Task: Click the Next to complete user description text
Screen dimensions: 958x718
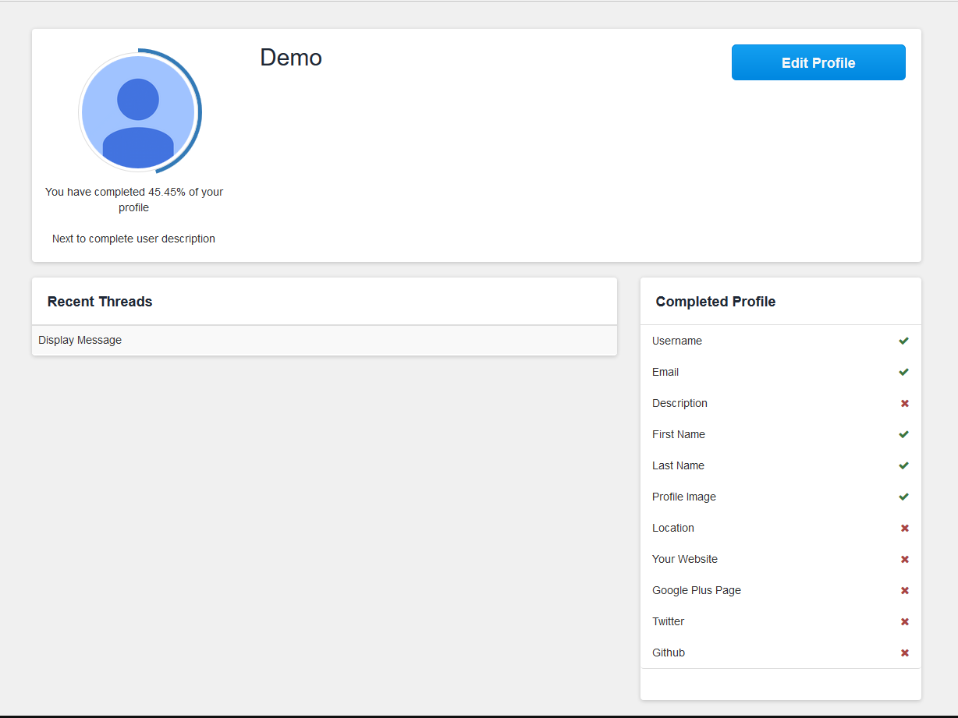Action: (x=133, y=239)
